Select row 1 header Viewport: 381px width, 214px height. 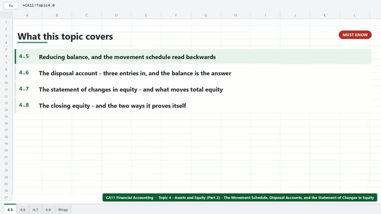coord(6,23)
